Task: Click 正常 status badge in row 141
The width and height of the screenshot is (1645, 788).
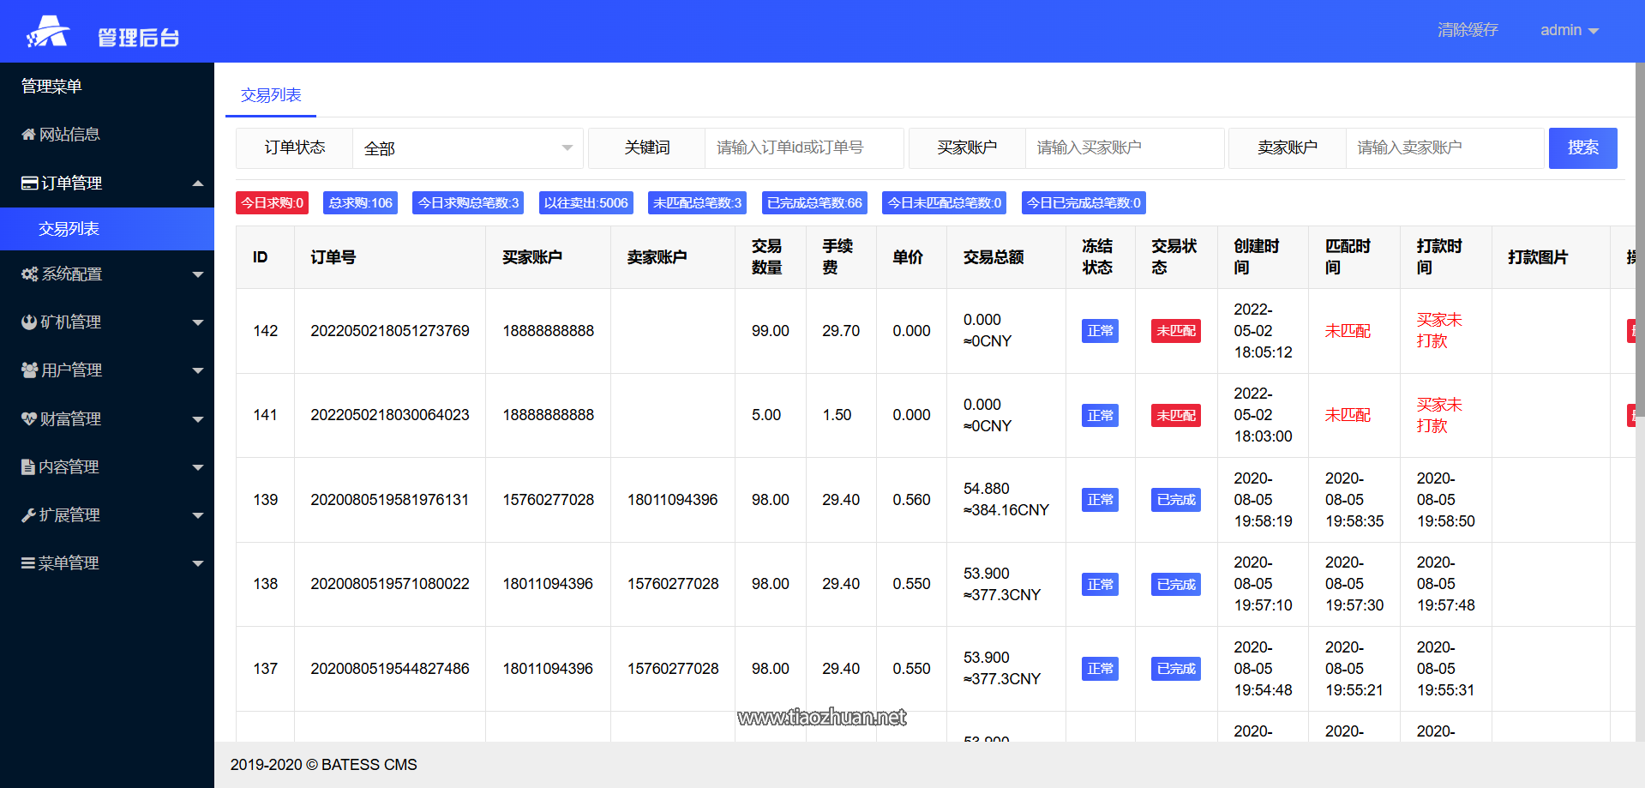Action: (x=1100, y=415)
